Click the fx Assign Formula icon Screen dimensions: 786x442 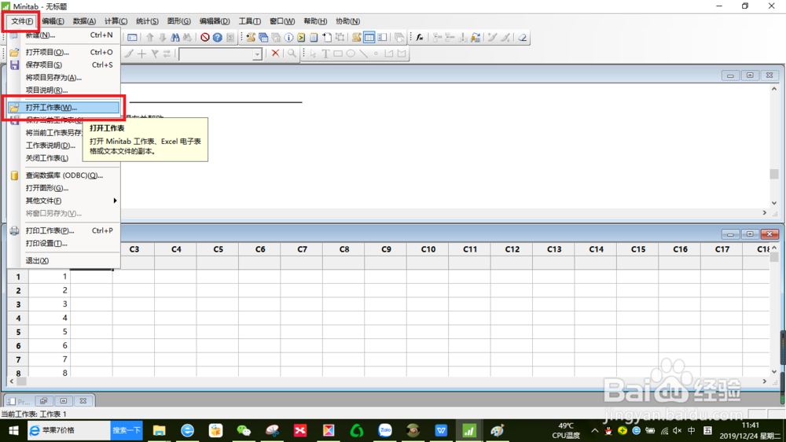420,38
